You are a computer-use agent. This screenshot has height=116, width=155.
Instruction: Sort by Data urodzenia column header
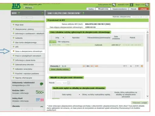116,37
